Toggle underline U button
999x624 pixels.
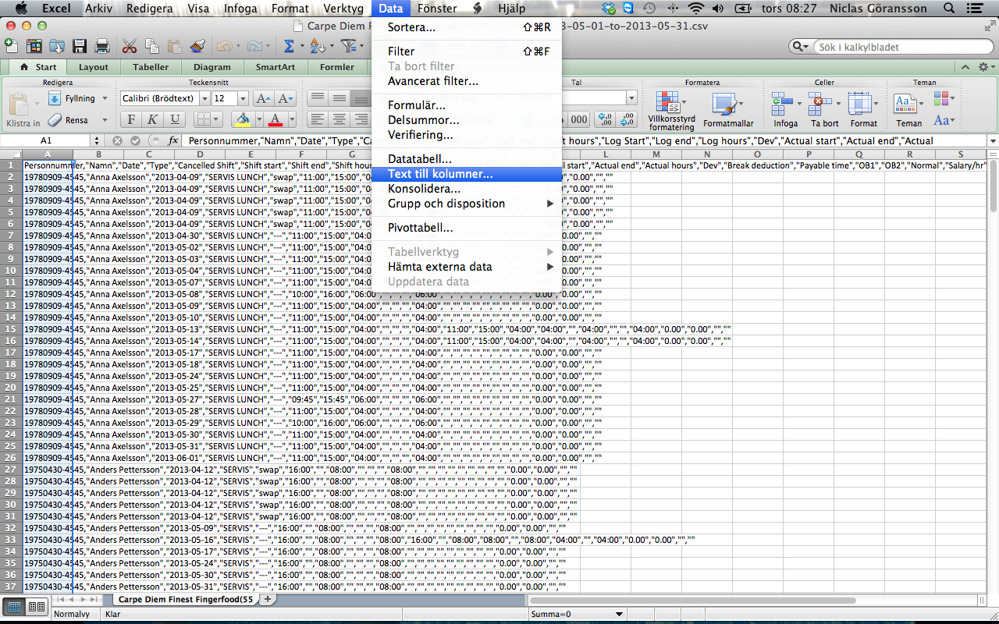coord(175,119)
